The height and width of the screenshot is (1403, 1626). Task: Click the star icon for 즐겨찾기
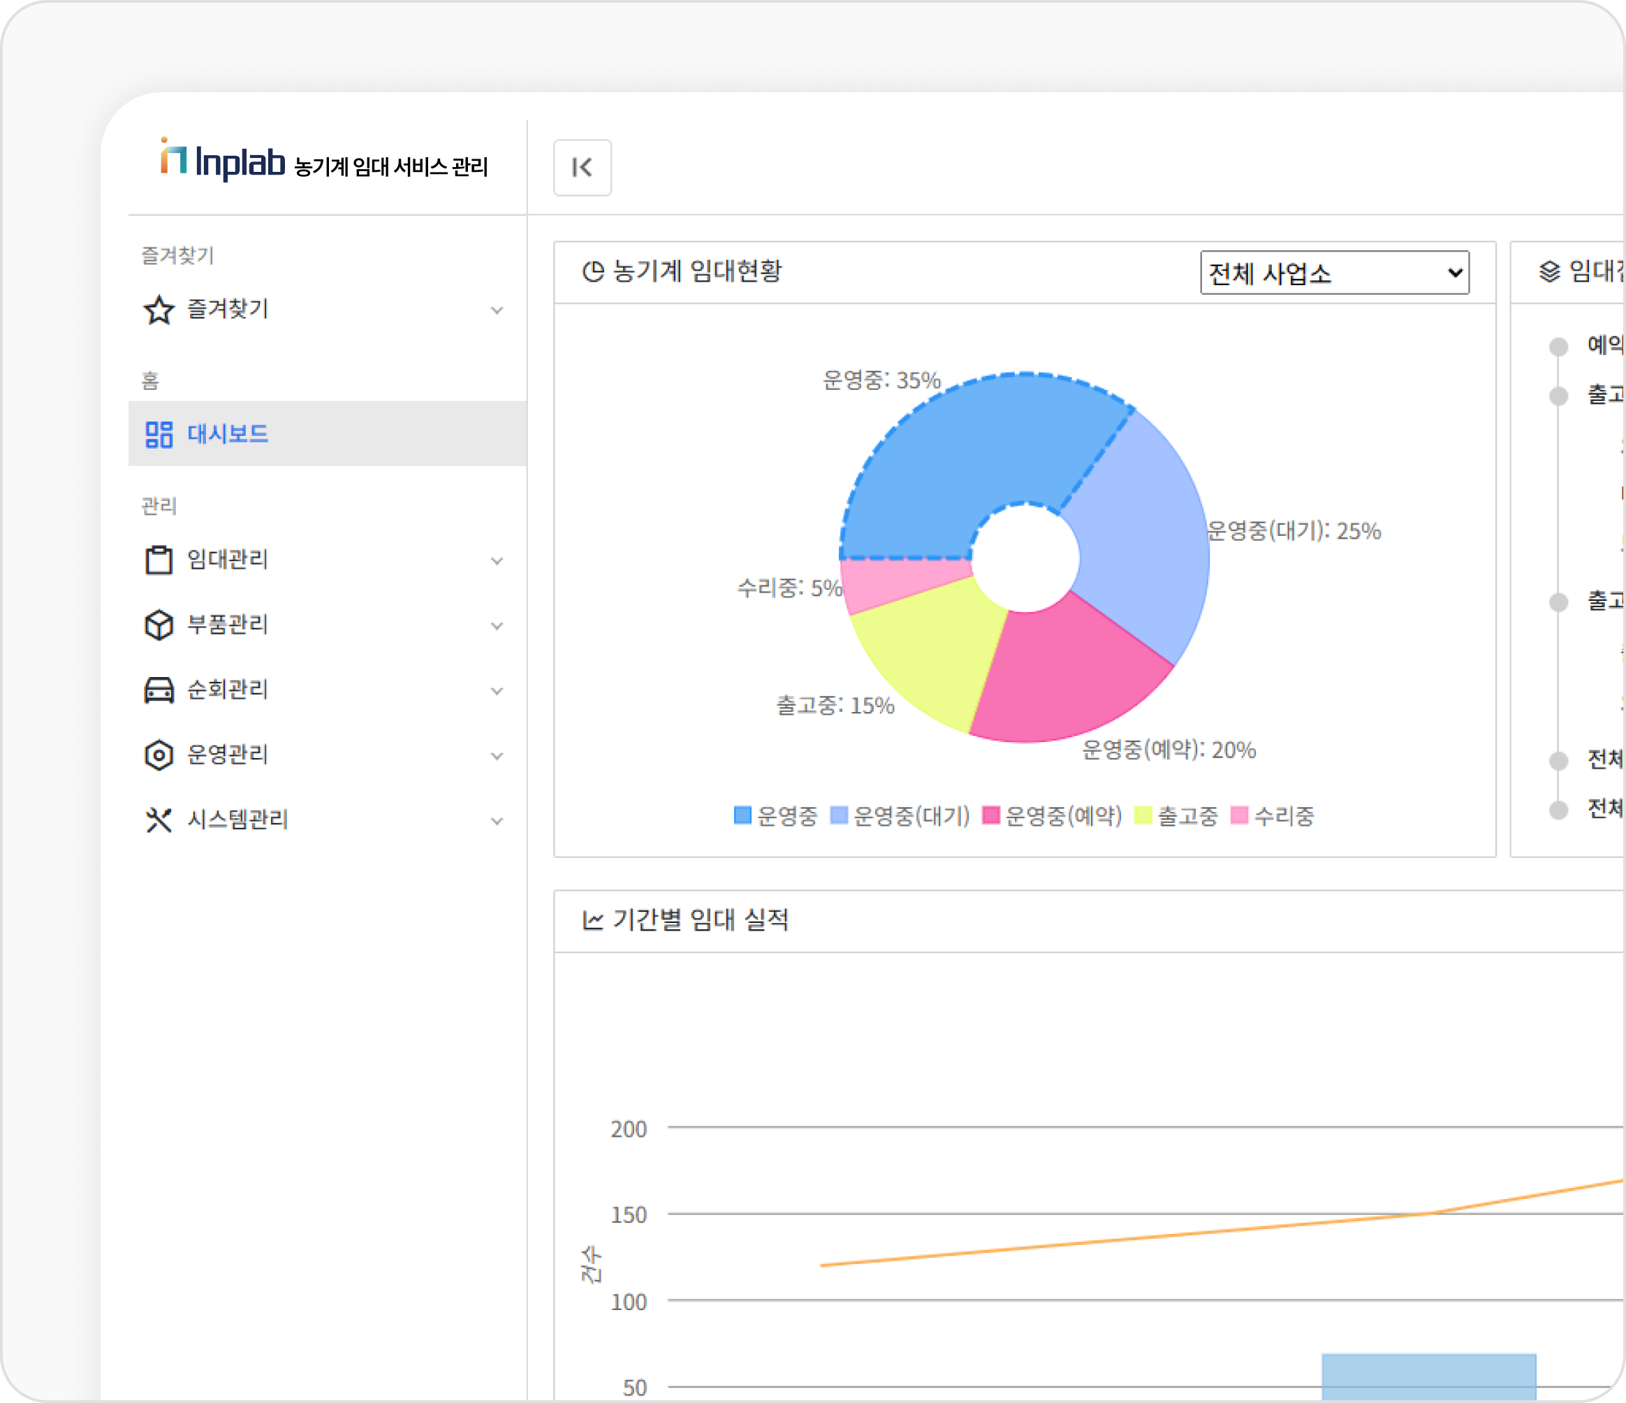(x=159, y=310)
